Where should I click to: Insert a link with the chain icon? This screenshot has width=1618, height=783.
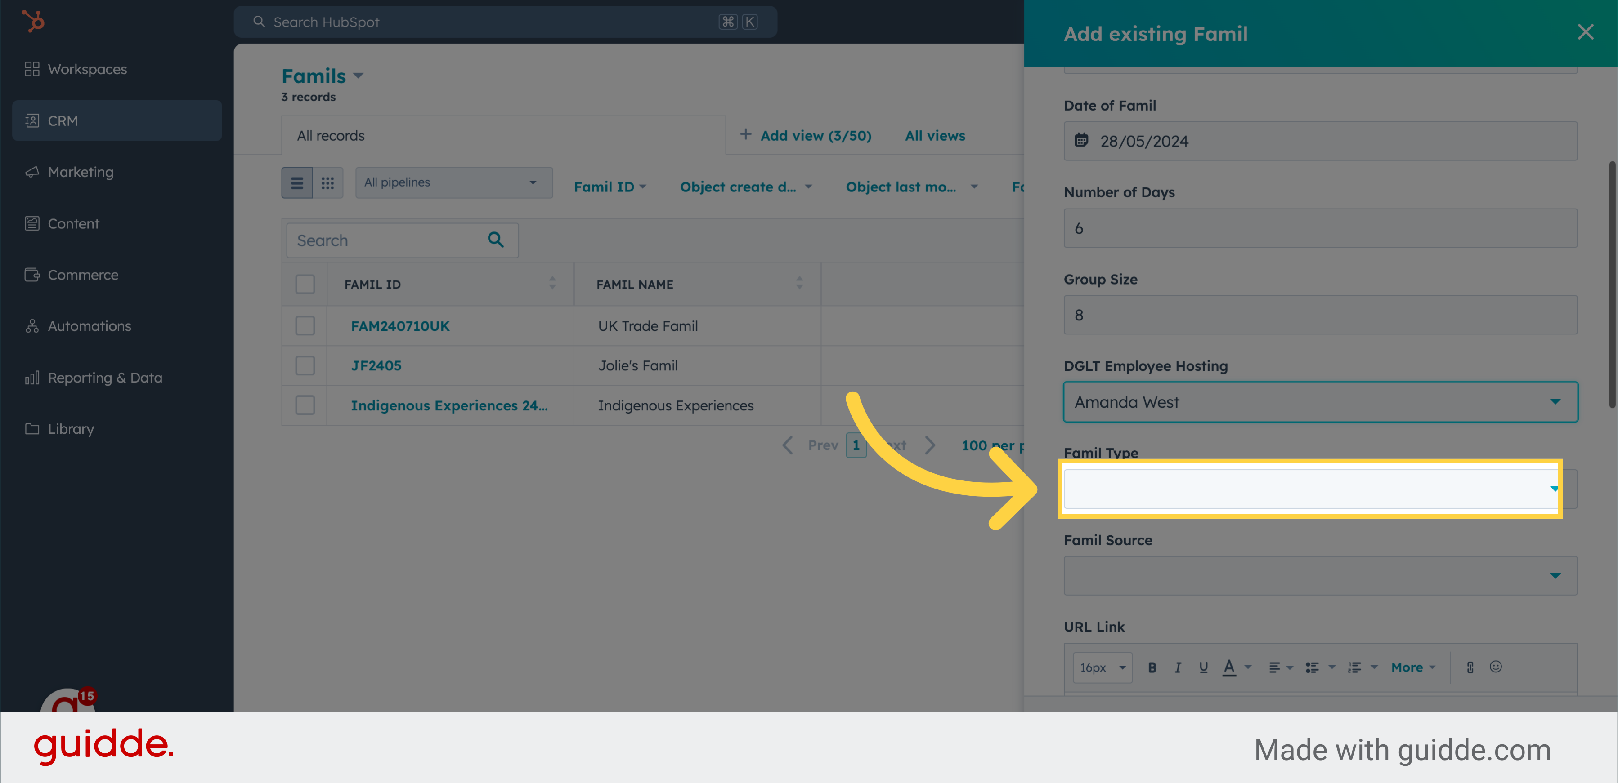[1470, 667]
